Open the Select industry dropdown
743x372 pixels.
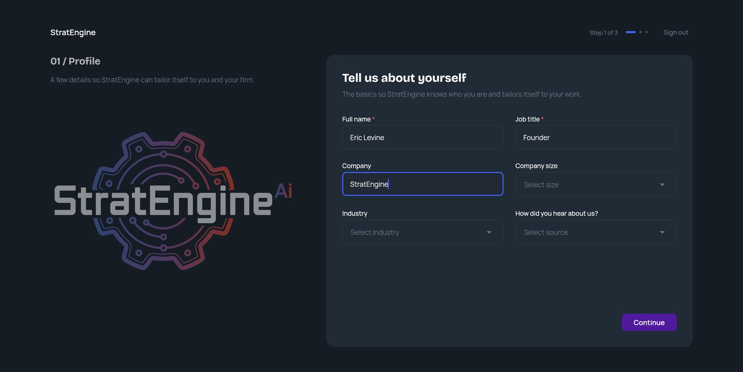[423, 232]
